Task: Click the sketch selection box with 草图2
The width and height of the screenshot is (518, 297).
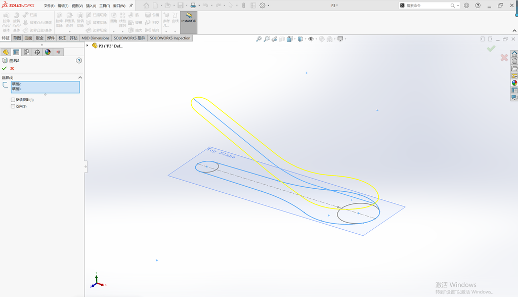Action: [45, 87]
